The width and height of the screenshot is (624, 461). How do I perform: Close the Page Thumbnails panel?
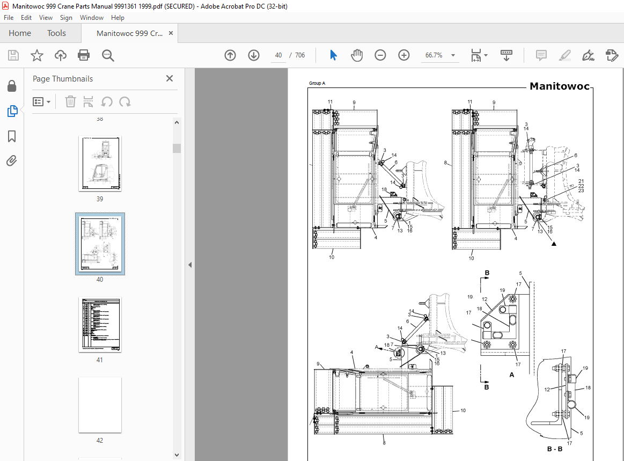coord(170,78)
